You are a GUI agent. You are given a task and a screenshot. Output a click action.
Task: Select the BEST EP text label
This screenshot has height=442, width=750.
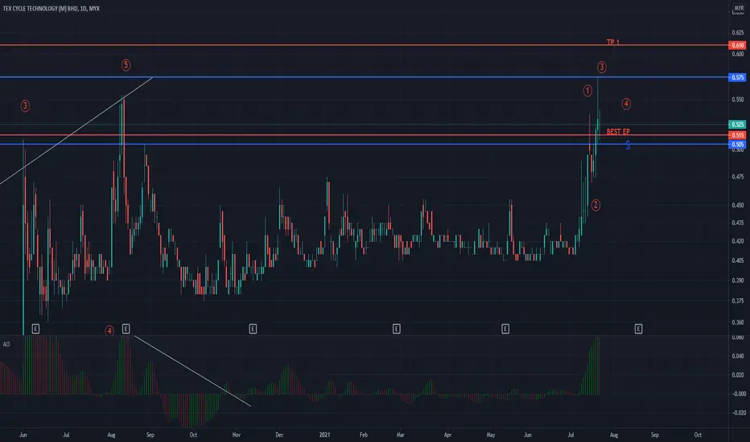[618, 132]
